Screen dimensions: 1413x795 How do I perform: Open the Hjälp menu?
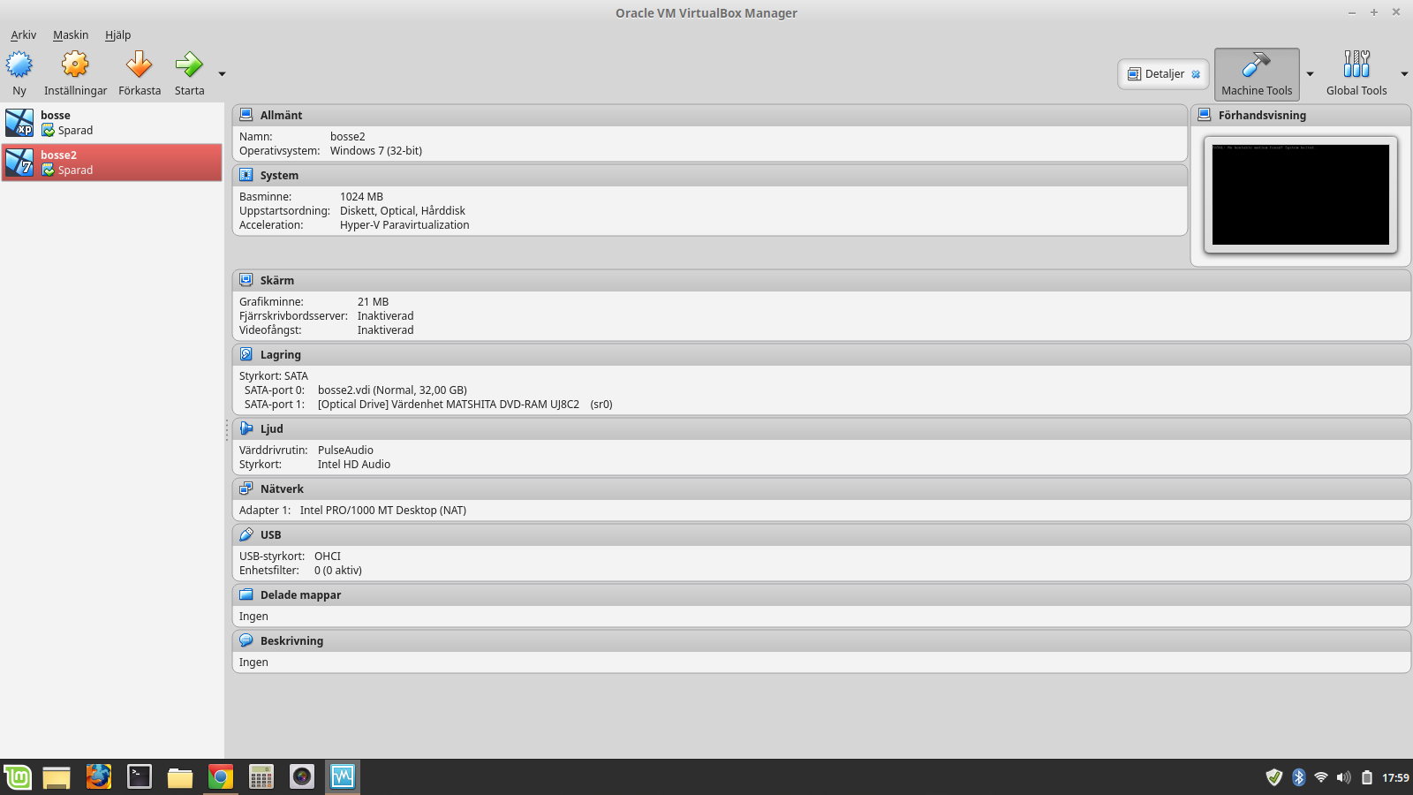point(117,35)
